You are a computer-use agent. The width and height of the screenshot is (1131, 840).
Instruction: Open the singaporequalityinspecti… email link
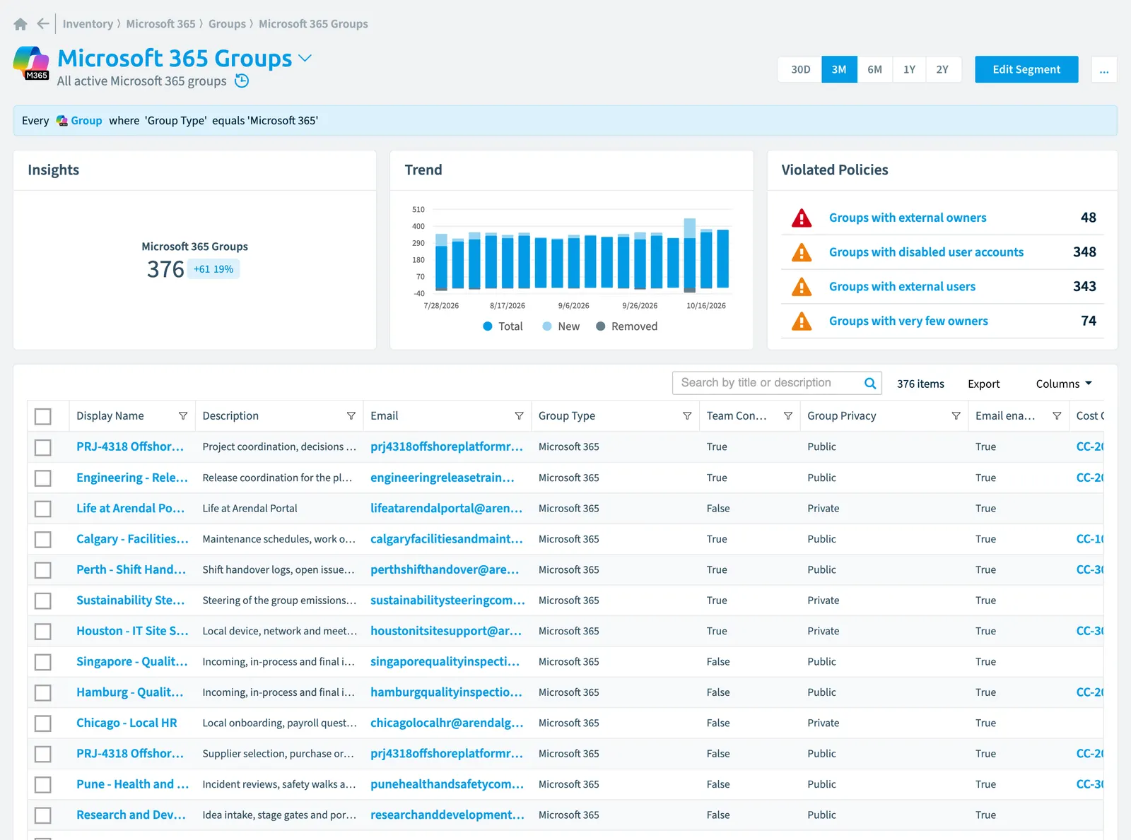[445, 662]
